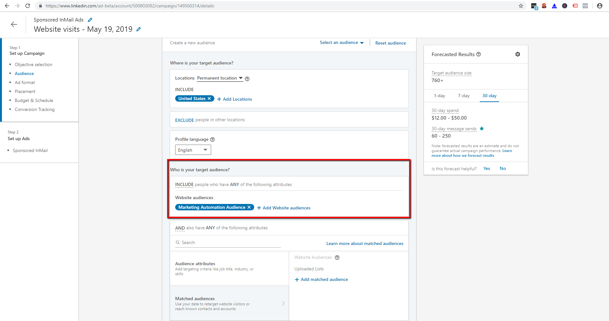Click the message sends star icon

pos(482,129)
